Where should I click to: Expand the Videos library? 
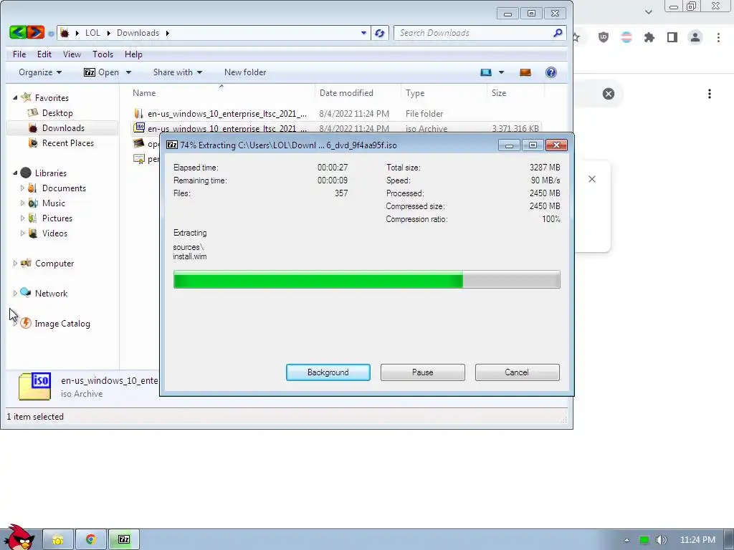tap(22, 233)
